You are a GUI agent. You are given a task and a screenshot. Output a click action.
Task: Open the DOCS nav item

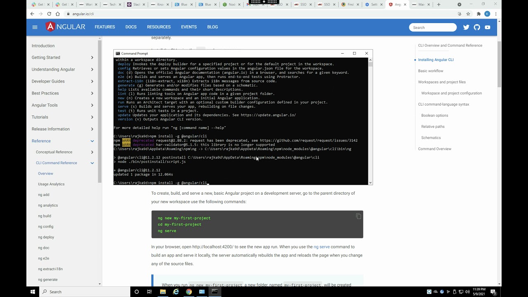pos(131,27)
